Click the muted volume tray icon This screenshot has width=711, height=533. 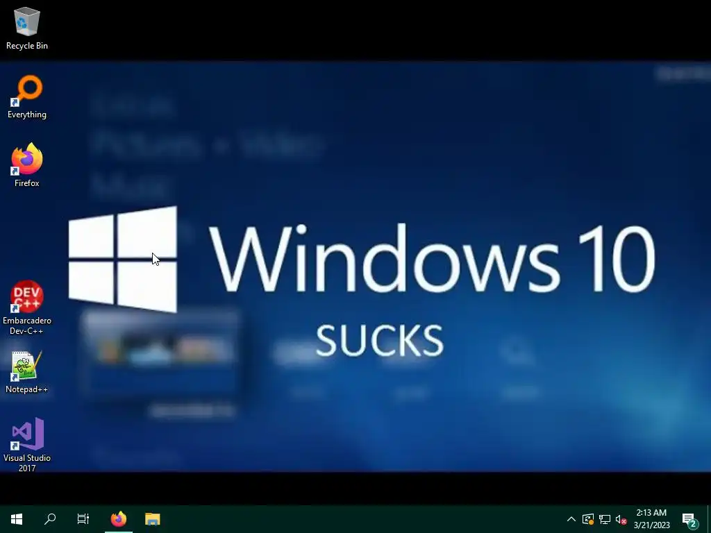pos(621,519)
